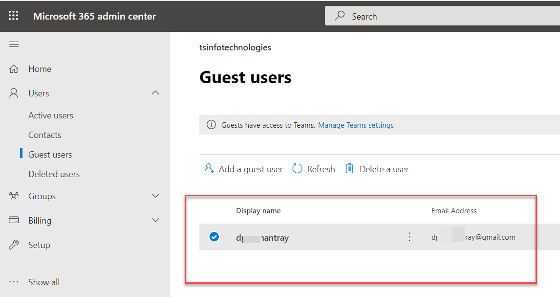Image resolution: width=560 pixels, height=297 pixels.
Task: Open the Manage Teams settings link
Action: click(356, 125)
